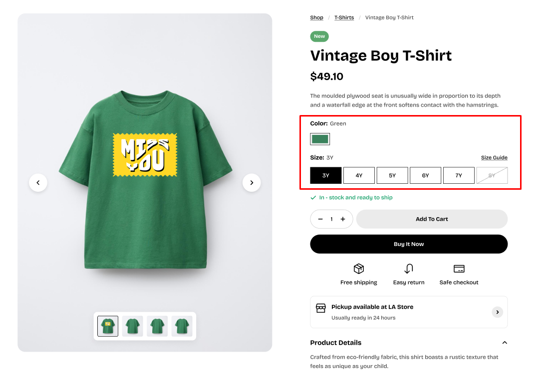The width and height of the screenshot is (545, 376).
Task: Click the Free shipping box icon
Action: click(358, 269)
